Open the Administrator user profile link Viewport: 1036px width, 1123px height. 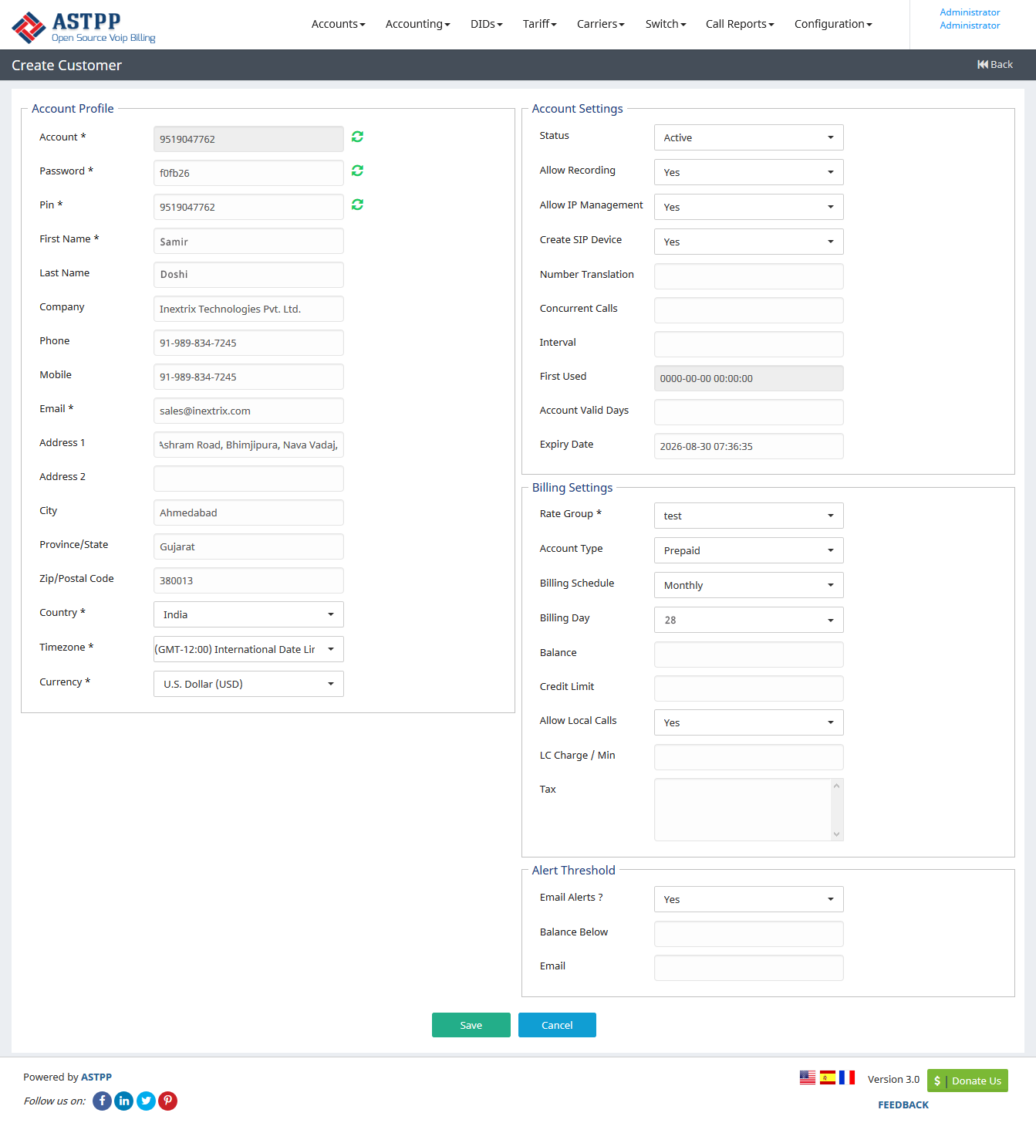point(970,19)
